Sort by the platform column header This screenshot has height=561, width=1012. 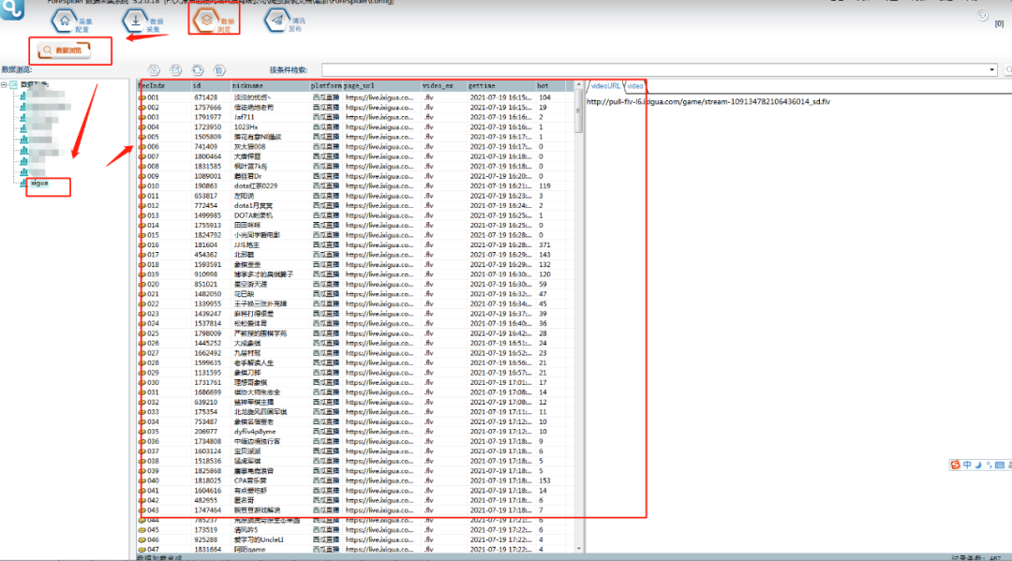coord(325,86)
